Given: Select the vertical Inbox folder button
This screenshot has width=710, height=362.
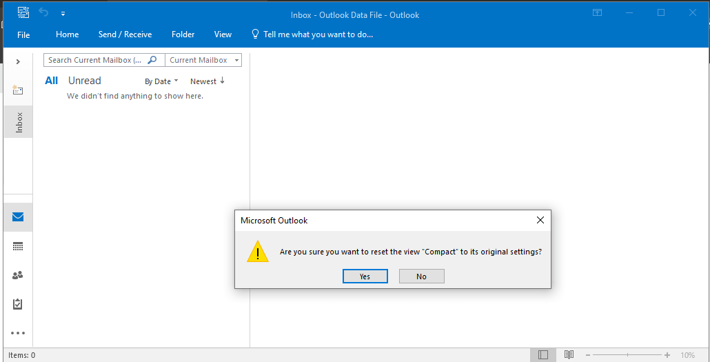Looking at the screenshot, I should coord(19,122).
